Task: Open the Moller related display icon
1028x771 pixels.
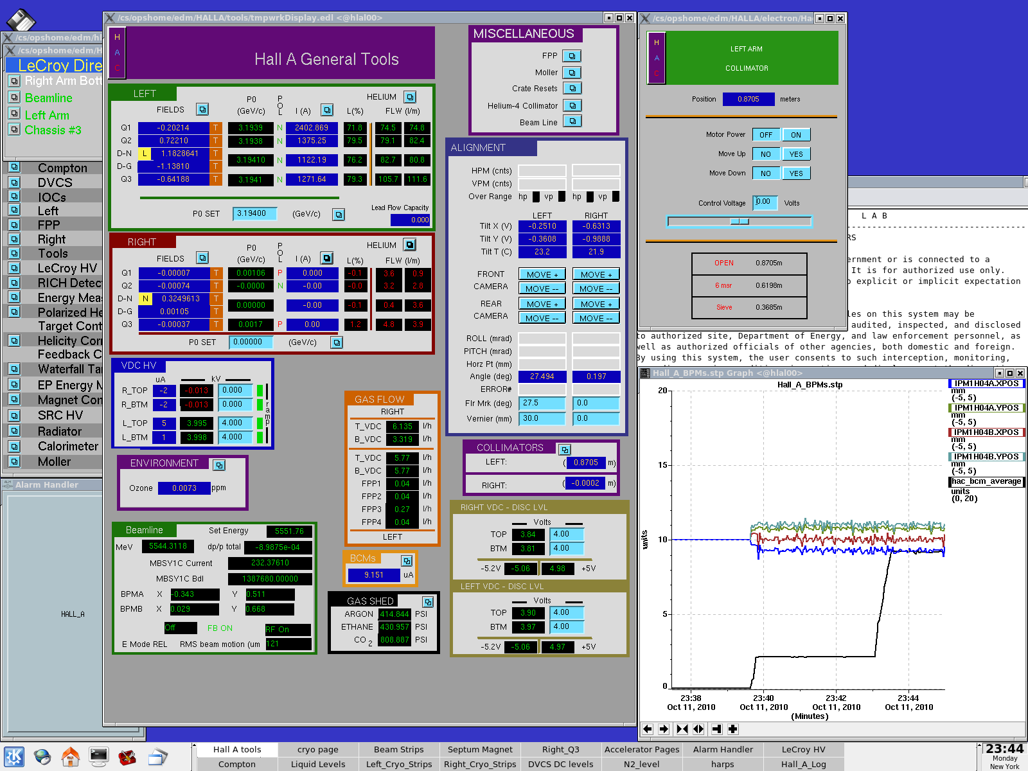Action: coord(572,73)
